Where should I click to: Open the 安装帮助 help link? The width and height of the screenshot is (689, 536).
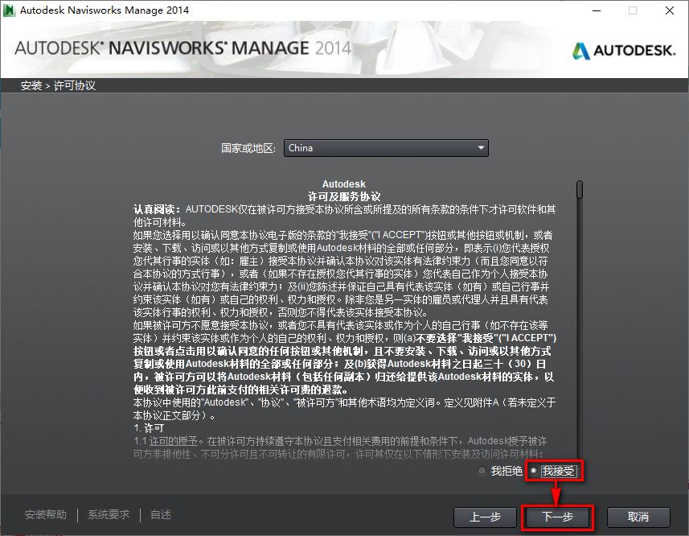click(x=45, y=514)
